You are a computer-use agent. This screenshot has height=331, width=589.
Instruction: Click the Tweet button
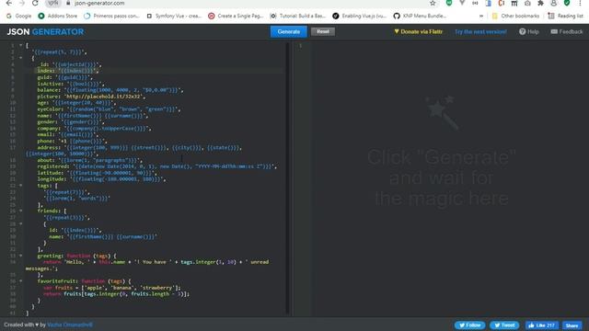click(x=504, y=325)
